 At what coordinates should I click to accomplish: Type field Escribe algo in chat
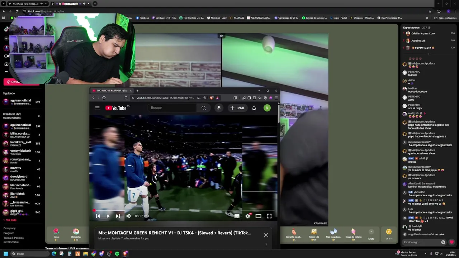tap(421, 242)
